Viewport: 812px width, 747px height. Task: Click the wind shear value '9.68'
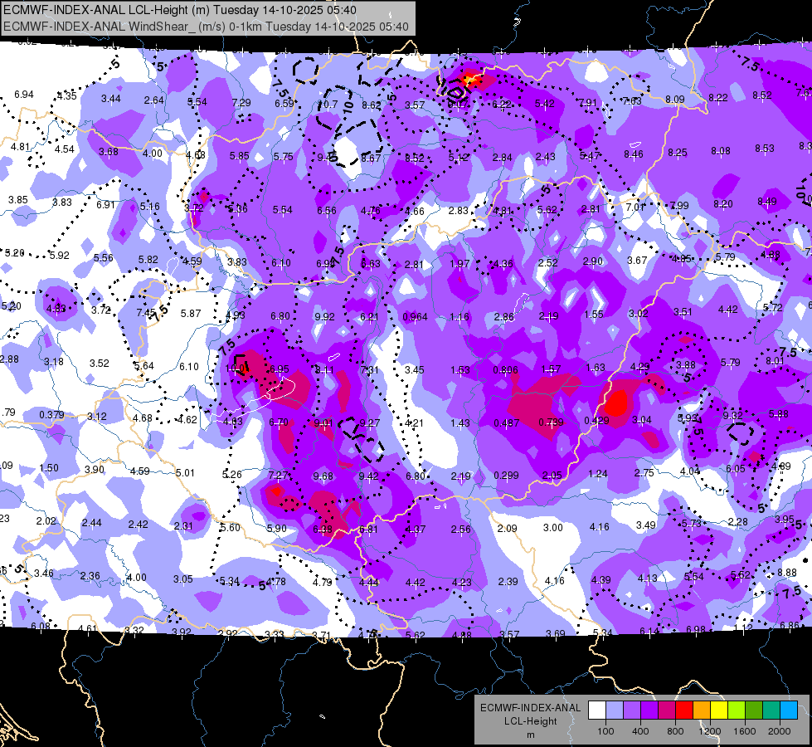click(x=323, y=476)
